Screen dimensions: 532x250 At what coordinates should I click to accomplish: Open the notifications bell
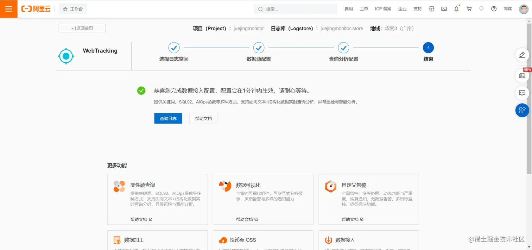click(456, 9)
